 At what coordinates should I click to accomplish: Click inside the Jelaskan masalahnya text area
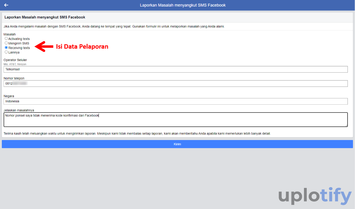tap(176, 120)
